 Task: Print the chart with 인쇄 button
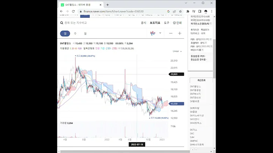(177, 23)
